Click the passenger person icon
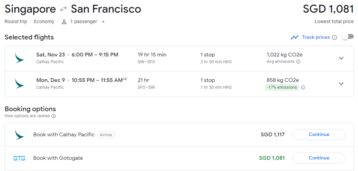The image size is (358, 171). (x=64, y=22)
